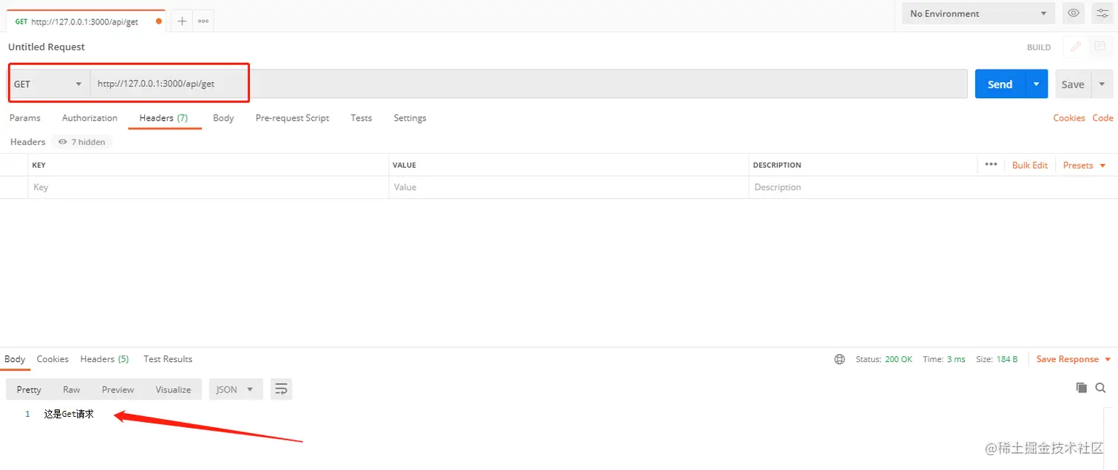The height and width of the screenshot is (470, 1118).
Task: Click the Save button
Action: click(1073, 84)
